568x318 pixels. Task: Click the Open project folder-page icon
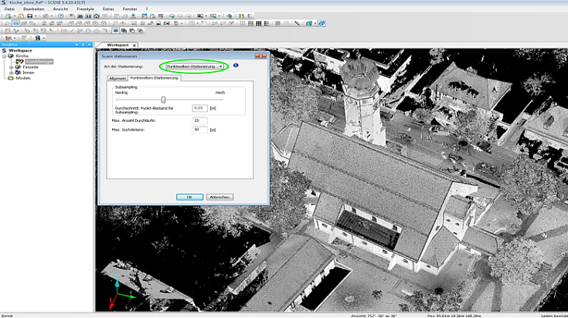coord(21,16)
